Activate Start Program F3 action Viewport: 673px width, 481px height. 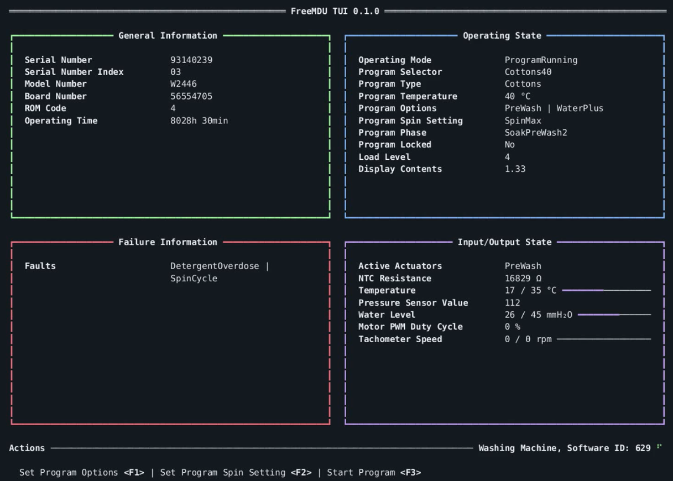(374, 473)
